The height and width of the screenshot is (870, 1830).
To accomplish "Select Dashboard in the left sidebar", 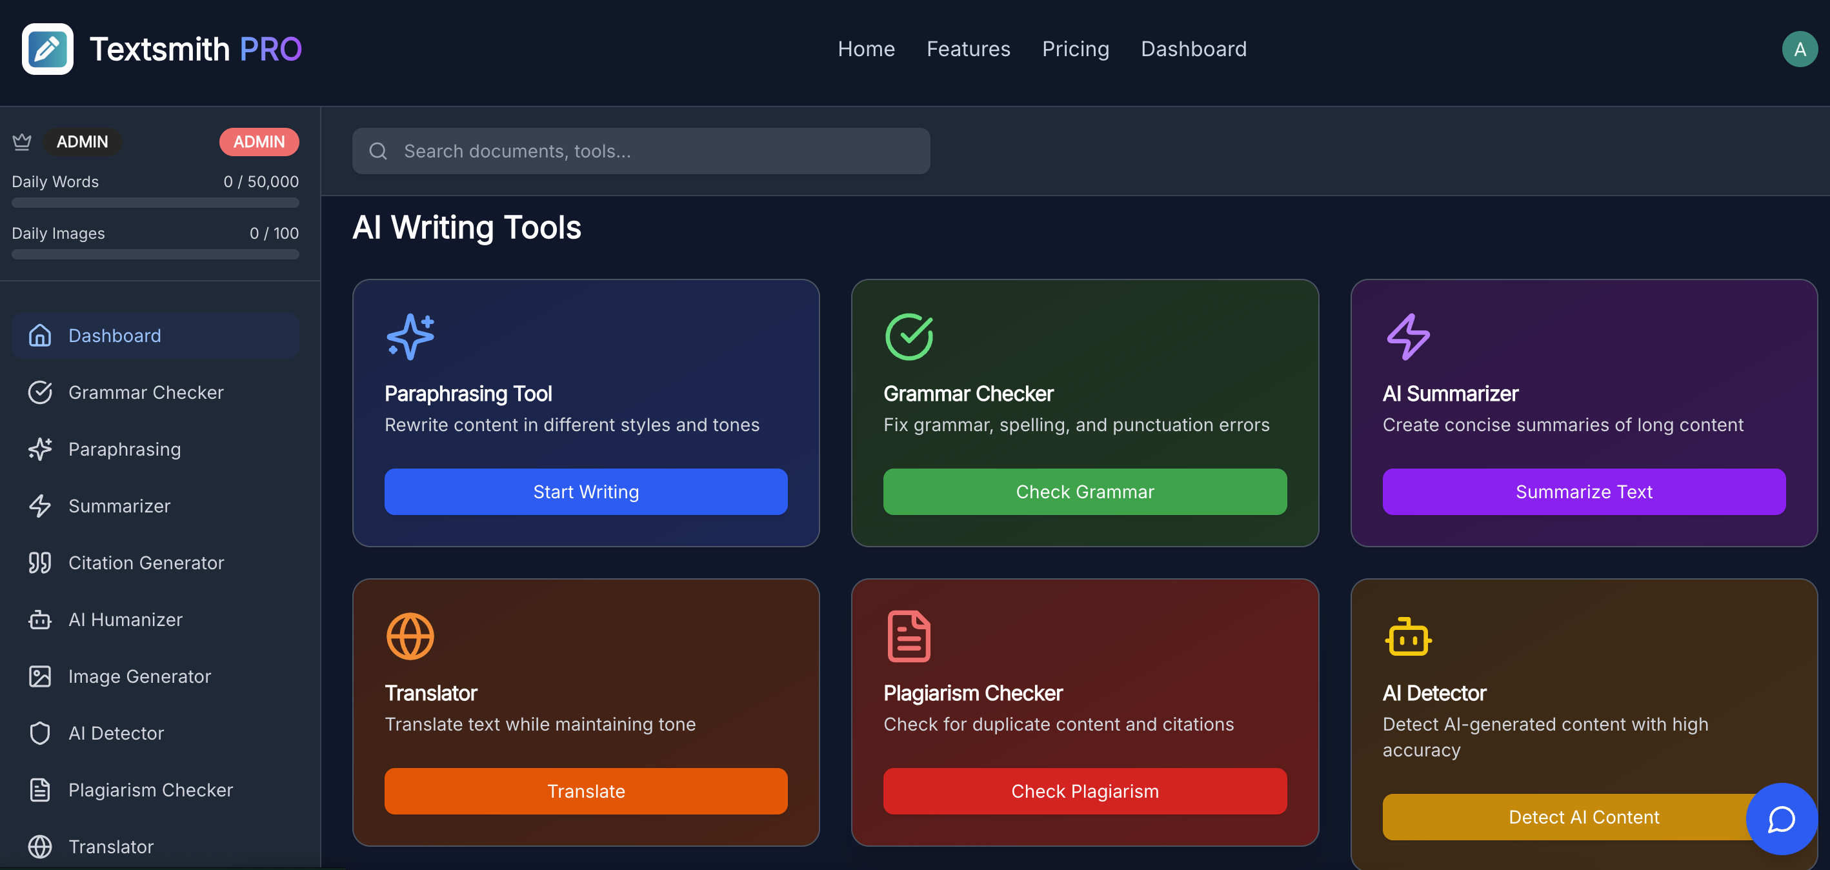I will (x=114, y=335).
